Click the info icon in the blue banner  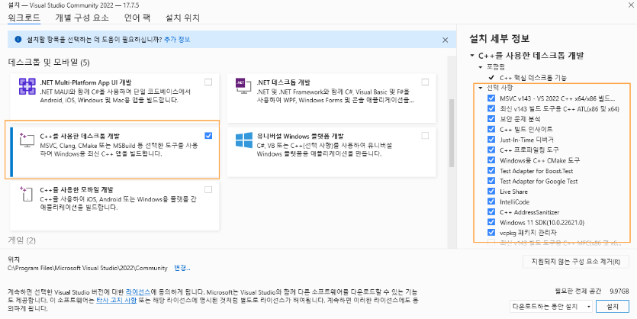18,40
